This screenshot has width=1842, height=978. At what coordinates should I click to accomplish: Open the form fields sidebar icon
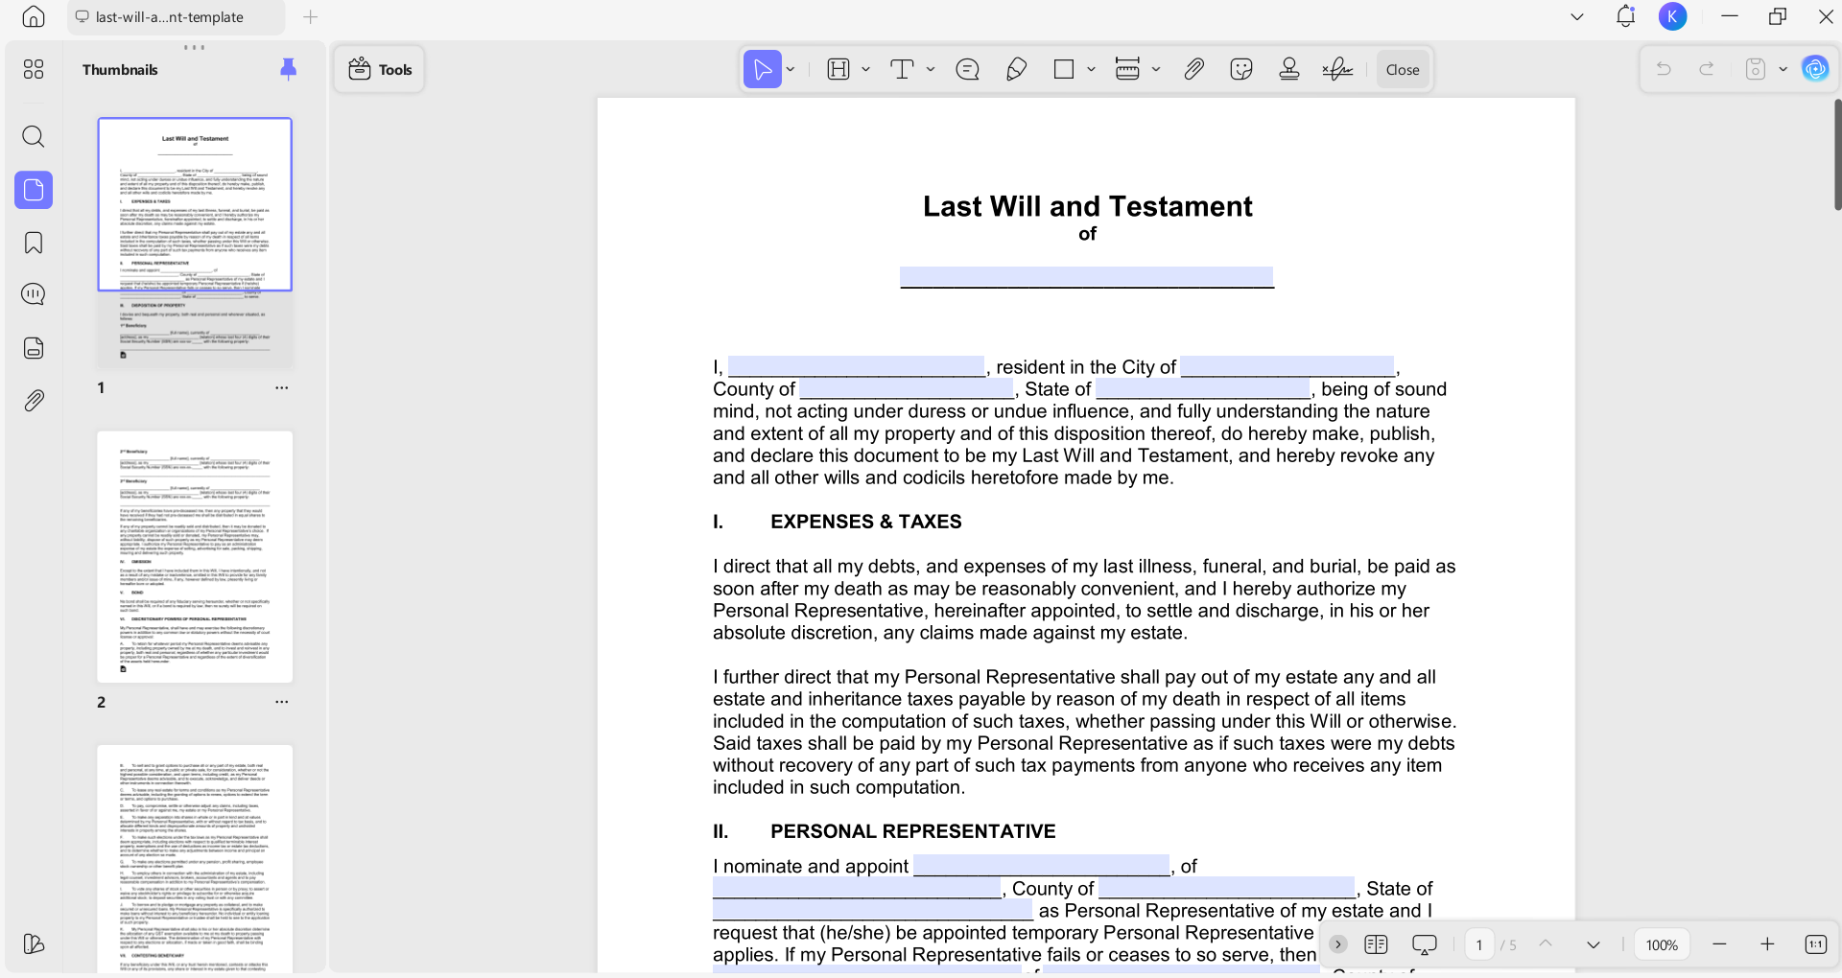coord(34,347)
